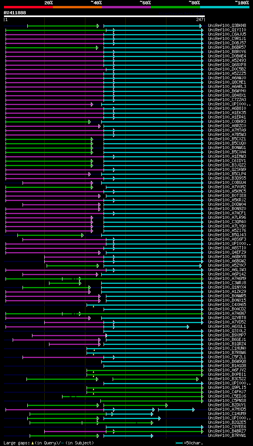Click the end position label 247

199,20
